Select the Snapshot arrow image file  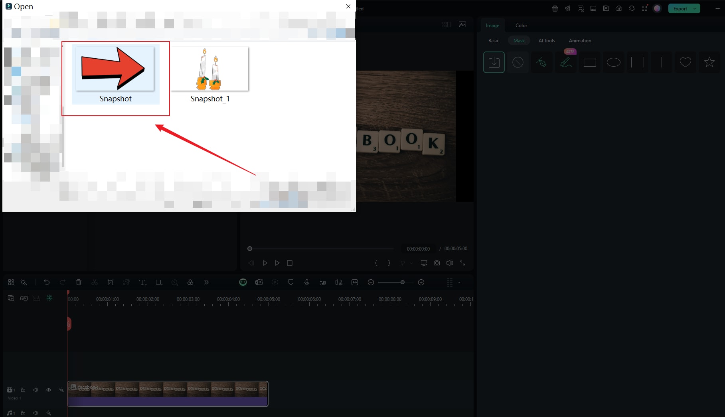point(115,75)
